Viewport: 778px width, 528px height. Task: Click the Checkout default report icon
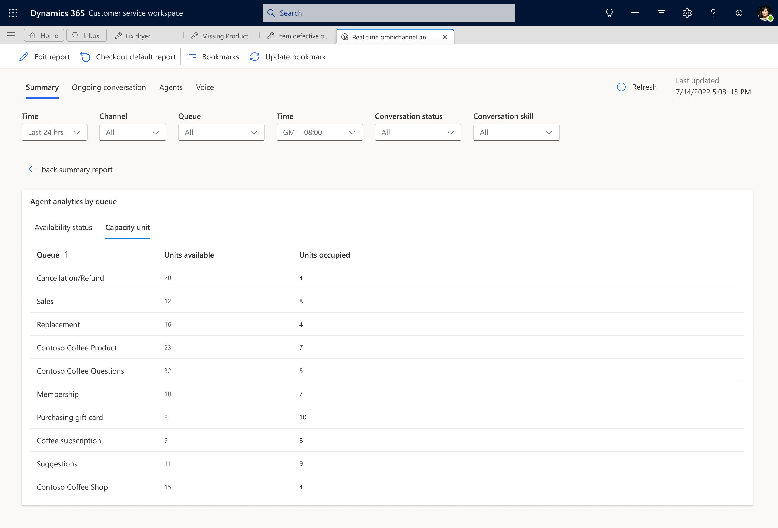(x=85, y=57)
